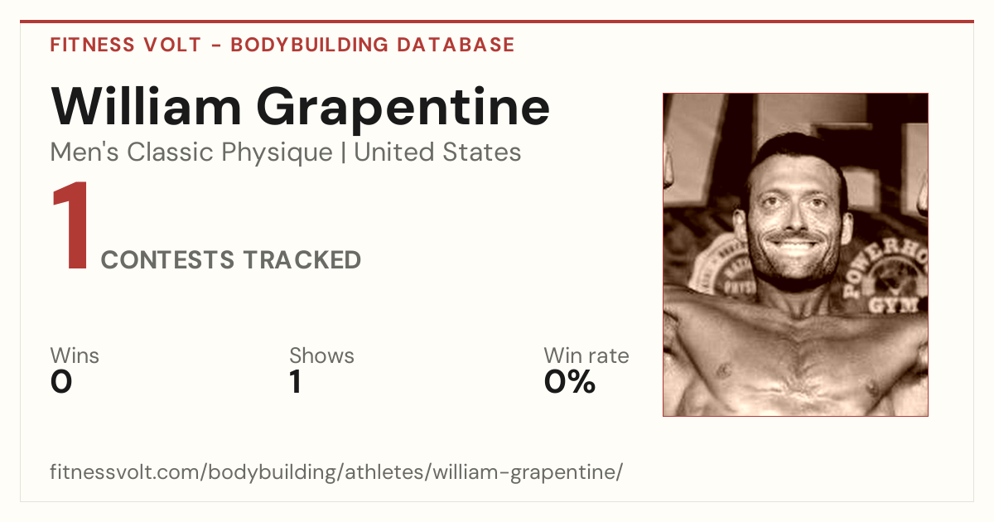Viewport: 994px width, 522px height.
Task: Click the Shows stat label
Action: 321,355
